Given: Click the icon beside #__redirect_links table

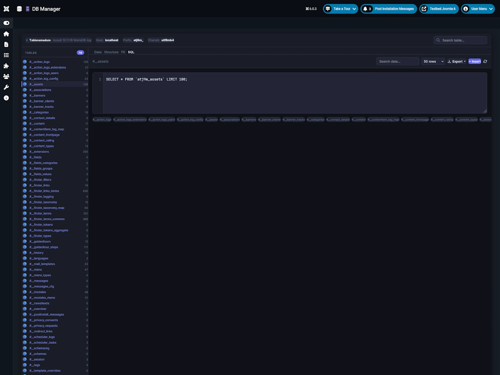Looking at the screenshot, I should (25, 332).
